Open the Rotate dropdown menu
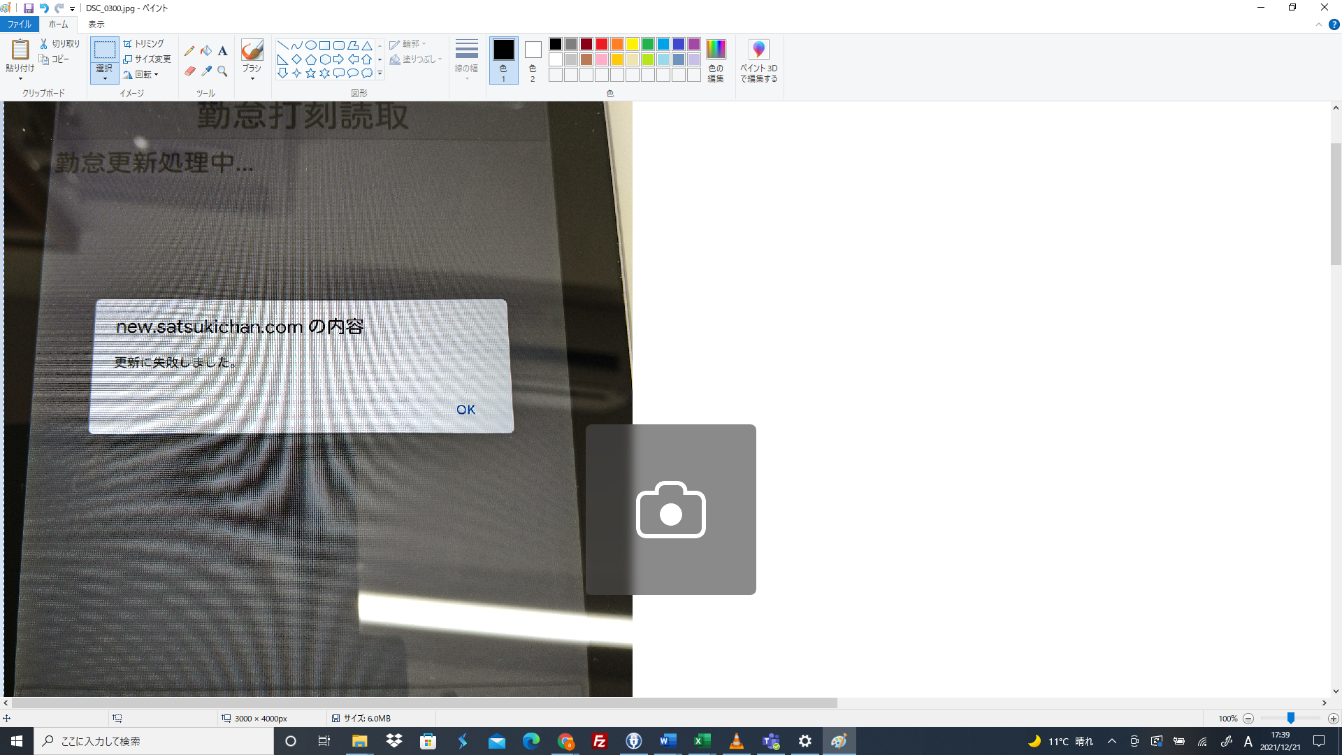 pos(145,74)
